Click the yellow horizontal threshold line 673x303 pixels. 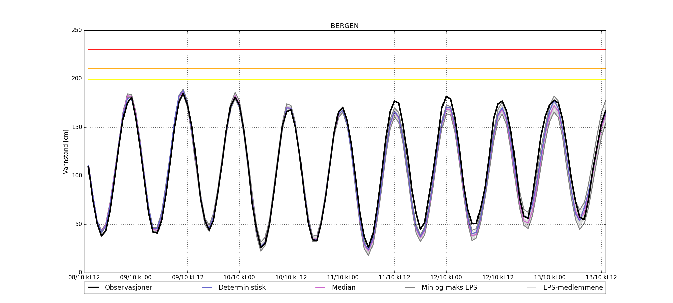pos(347,80)
